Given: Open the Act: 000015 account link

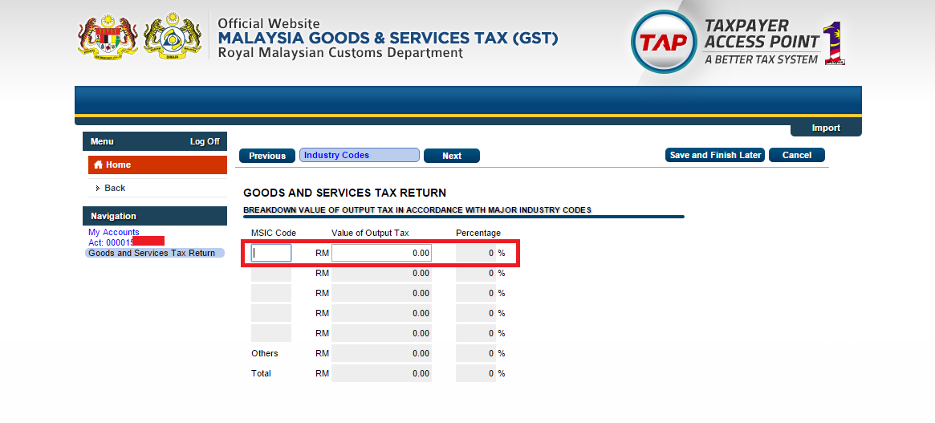Looking at the screenshot, I should 110,242.
